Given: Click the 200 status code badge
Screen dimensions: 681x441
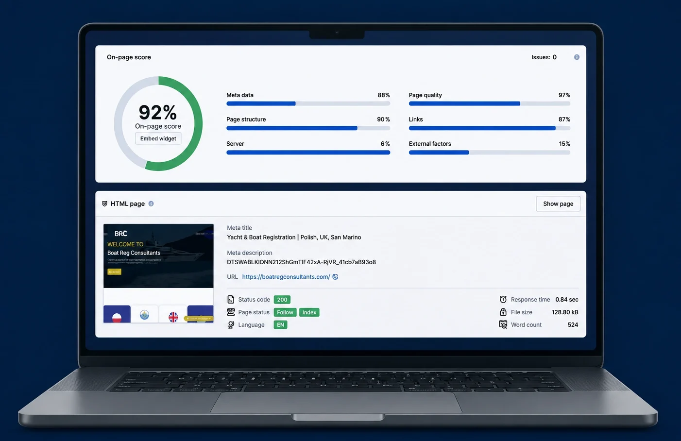Looking at the screenshot, I should (282, 300).
